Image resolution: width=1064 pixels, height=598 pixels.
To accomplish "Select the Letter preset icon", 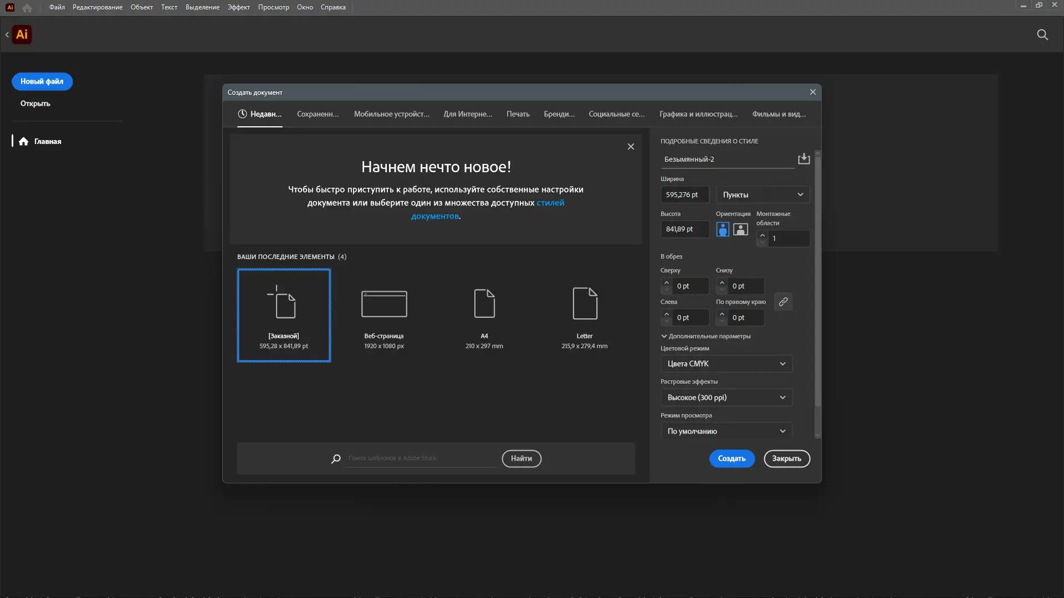I will point(585,304).
